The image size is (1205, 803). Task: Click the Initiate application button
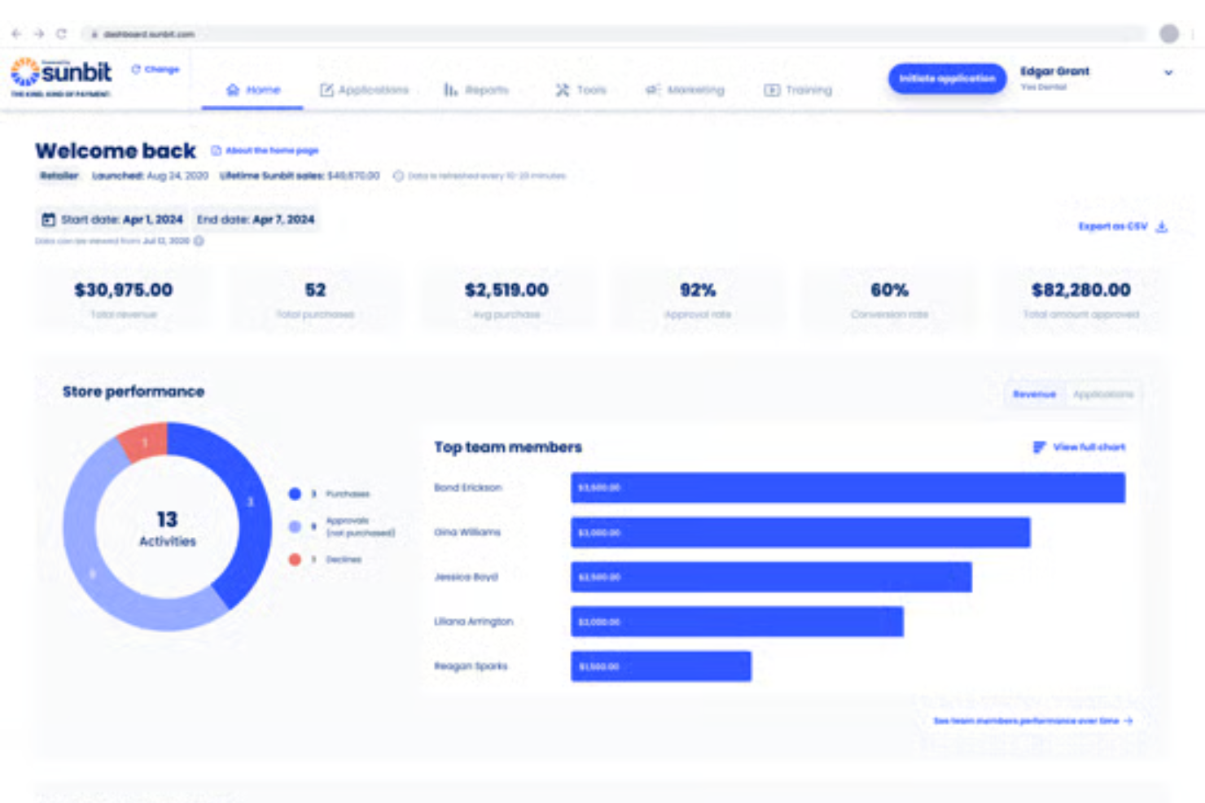coord(947,78)
